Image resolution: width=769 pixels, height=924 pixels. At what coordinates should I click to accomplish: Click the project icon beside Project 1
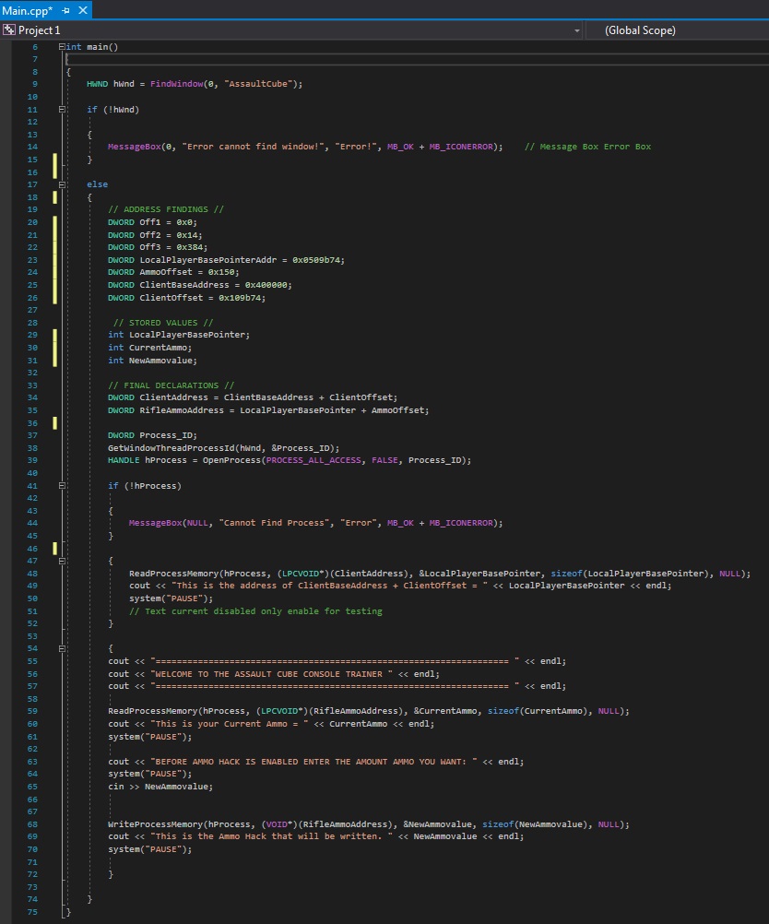9,30
